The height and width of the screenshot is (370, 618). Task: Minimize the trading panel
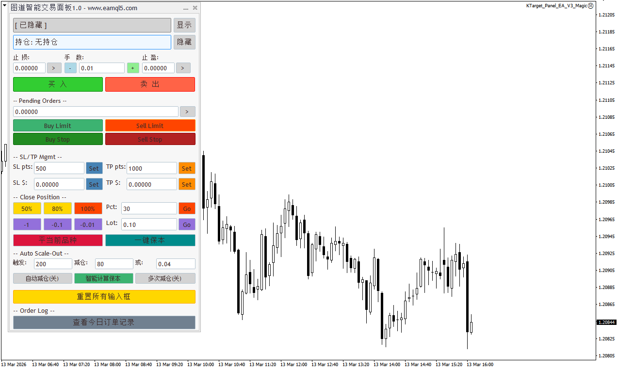tap(185, 8)
